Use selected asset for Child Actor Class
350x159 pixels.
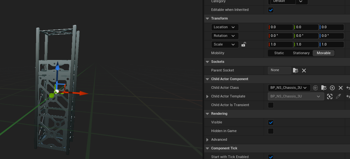[316, 88]
